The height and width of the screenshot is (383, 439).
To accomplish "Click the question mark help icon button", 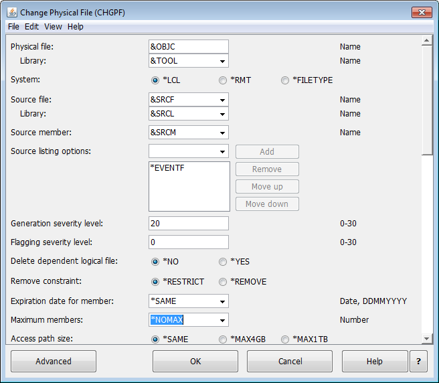I will pos(418,361).
